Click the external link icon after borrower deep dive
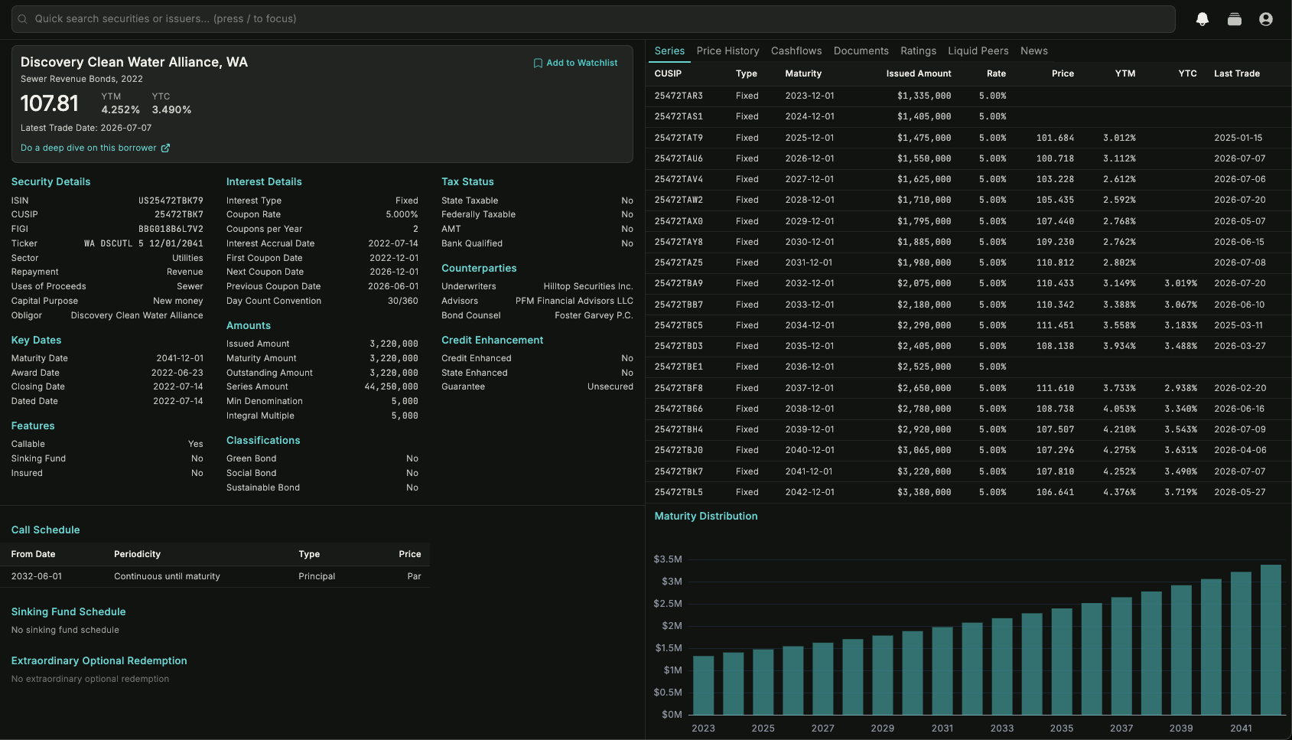This screenshot has height=740, width=1292. click(165, 148)
